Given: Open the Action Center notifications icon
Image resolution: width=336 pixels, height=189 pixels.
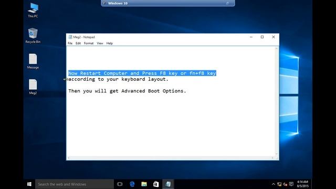Looking at the screenshot, I should tap(291, 184).
